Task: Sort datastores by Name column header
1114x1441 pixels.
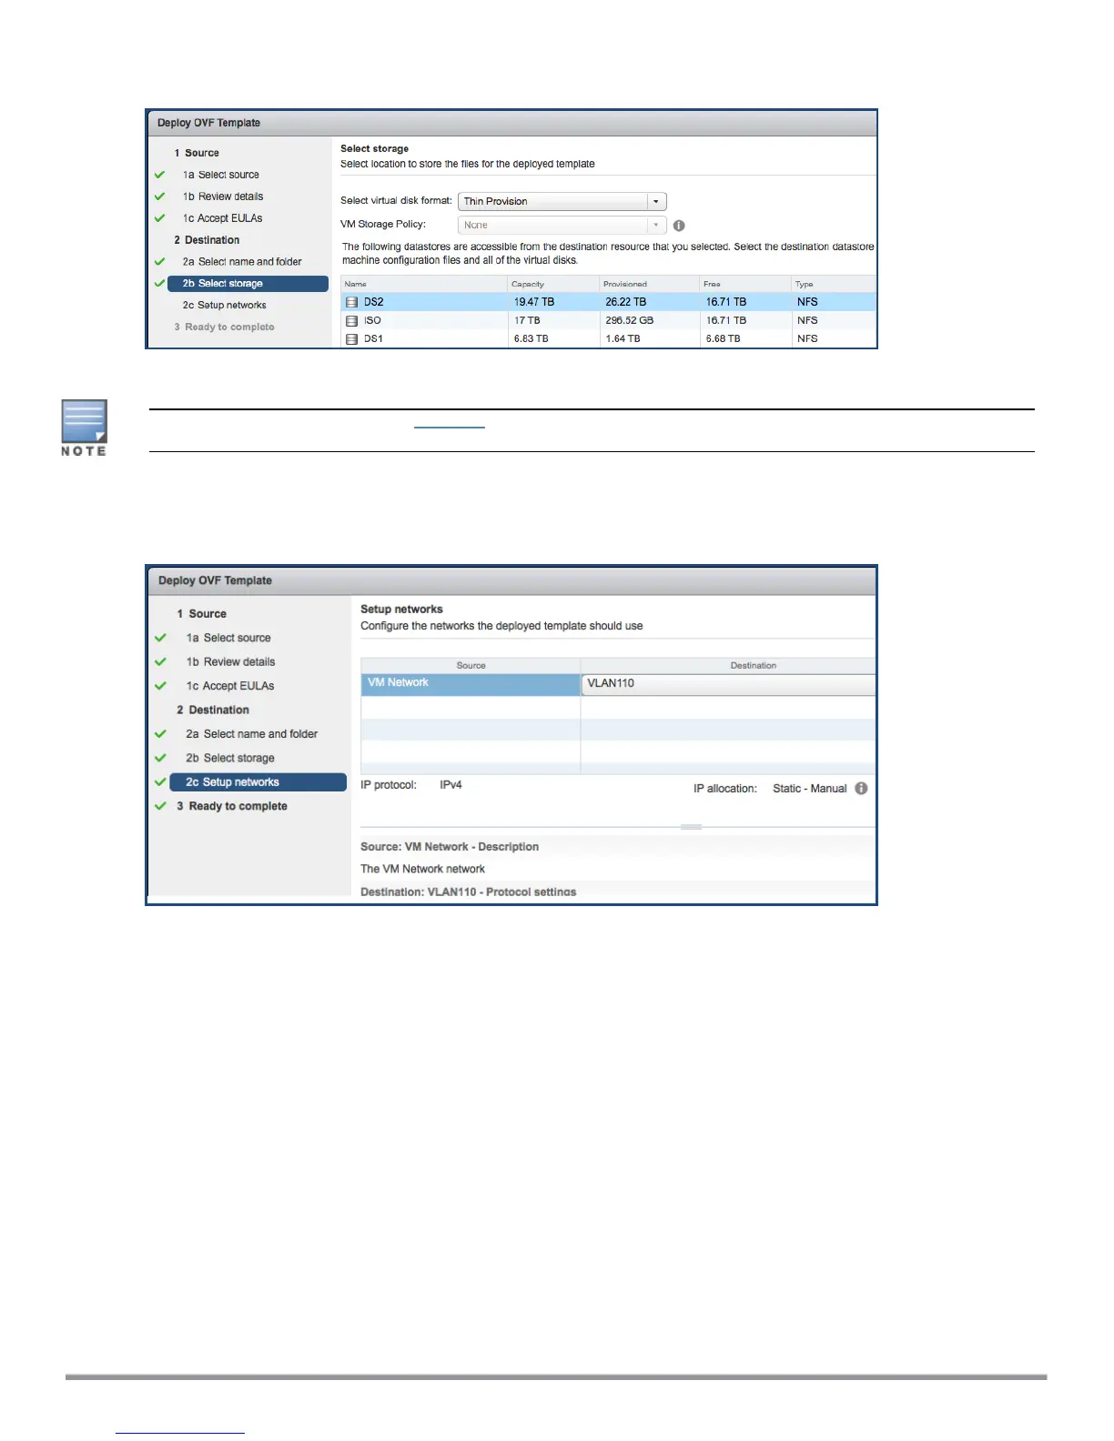Action: 424,284
